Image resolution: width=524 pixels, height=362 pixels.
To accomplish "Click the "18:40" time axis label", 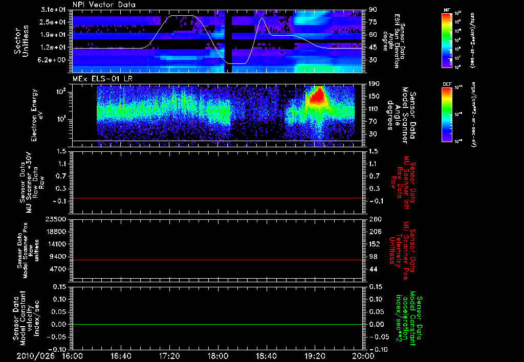I will point(266,356).
